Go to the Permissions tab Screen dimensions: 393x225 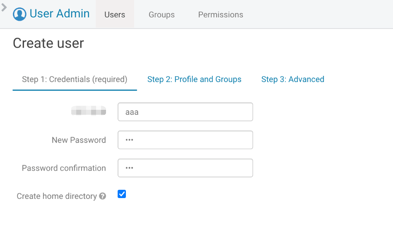[220, 15]
